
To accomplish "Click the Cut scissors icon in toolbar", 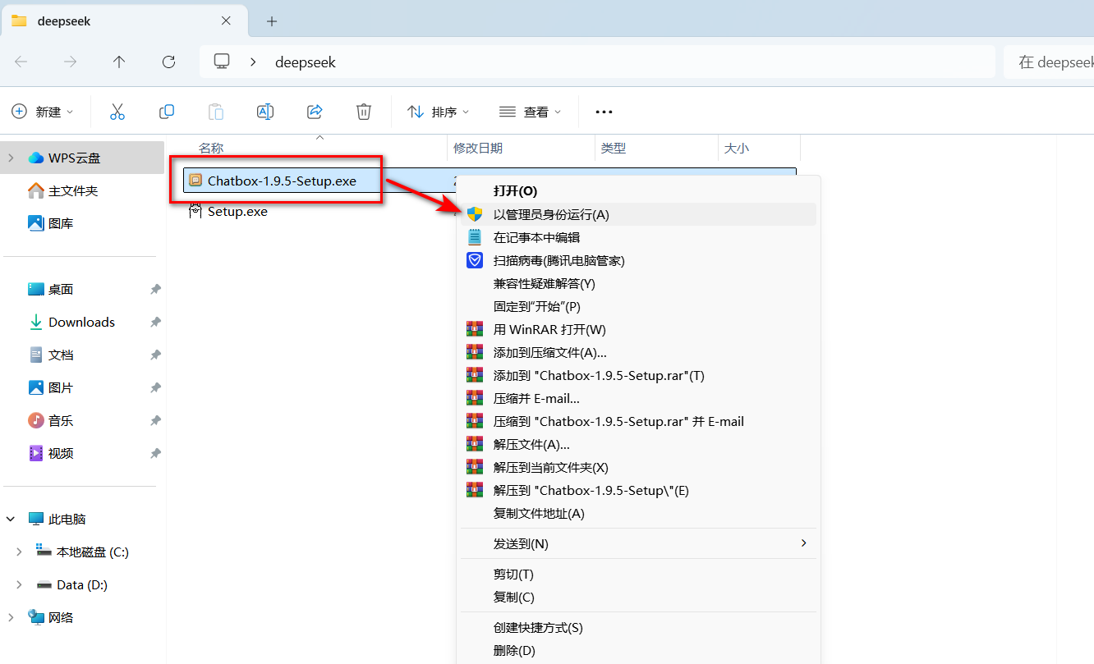I will tap(117, 112).
